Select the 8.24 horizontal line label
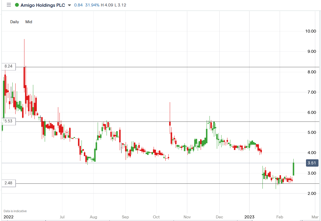Screen dimensions: 321x221 (x=9, y=66)
